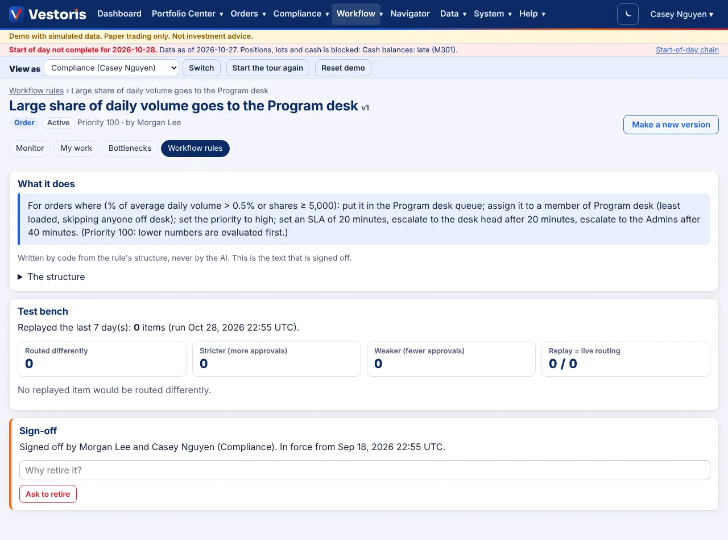Switch to the Monitor tab
The width and height of the screenshot is (728, 540).
coord(30,148)
